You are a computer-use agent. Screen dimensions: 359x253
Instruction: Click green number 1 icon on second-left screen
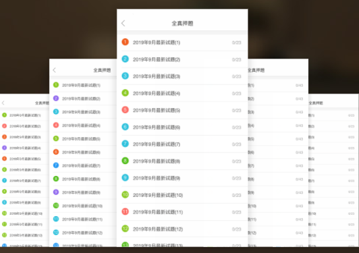coord(56,85)
